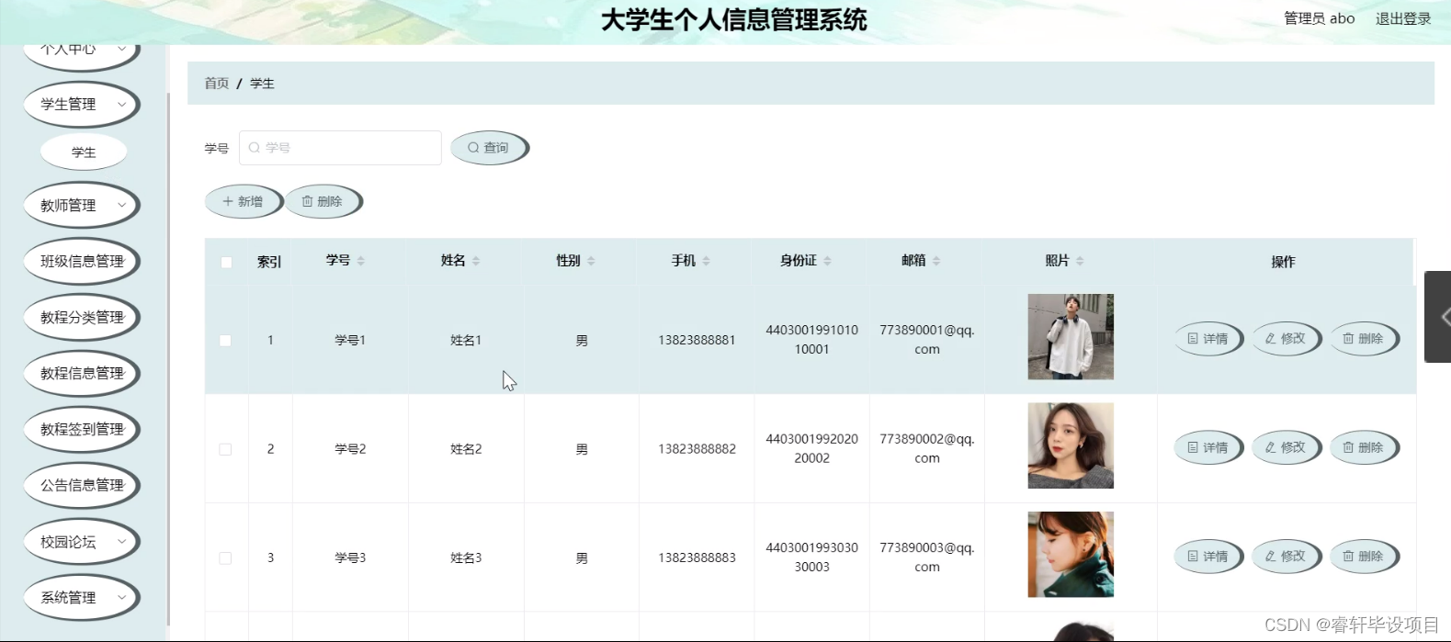The height and width of the screenshot is (642, 1451).
Task: Open the 学生 submenu item
Action: pos(84,152)
